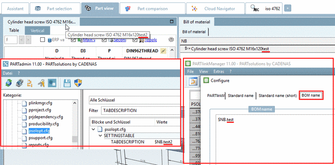Click the highlighted gear settings icon in PARTadmin

click(x=52, y=83)
